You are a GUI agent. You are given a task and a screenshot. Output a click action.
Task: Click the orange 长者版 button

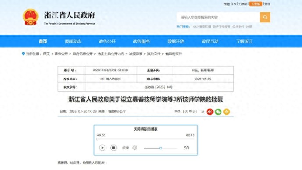click(256, 4)
